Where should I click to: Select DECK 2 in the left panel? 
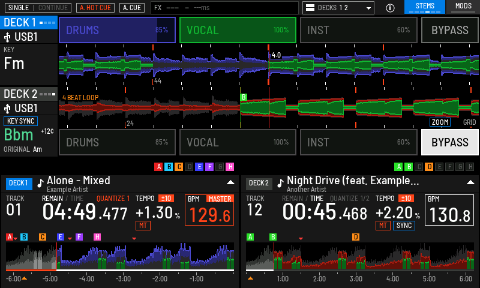29,94
